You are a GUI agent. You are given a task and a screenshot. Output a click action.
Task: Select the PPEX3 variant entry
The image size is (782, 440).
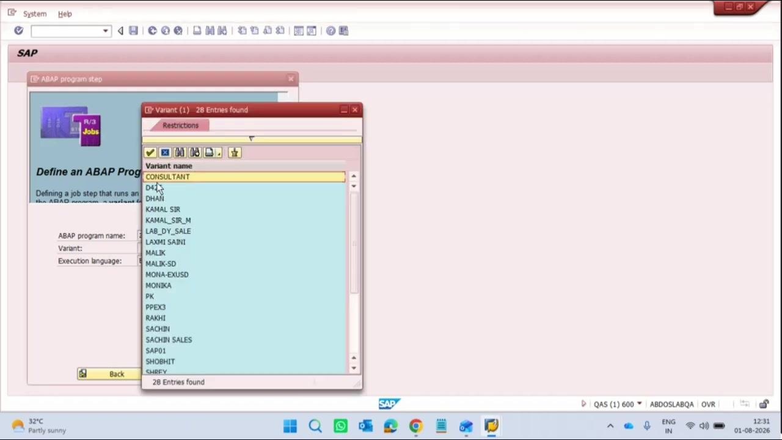[245, 307]
